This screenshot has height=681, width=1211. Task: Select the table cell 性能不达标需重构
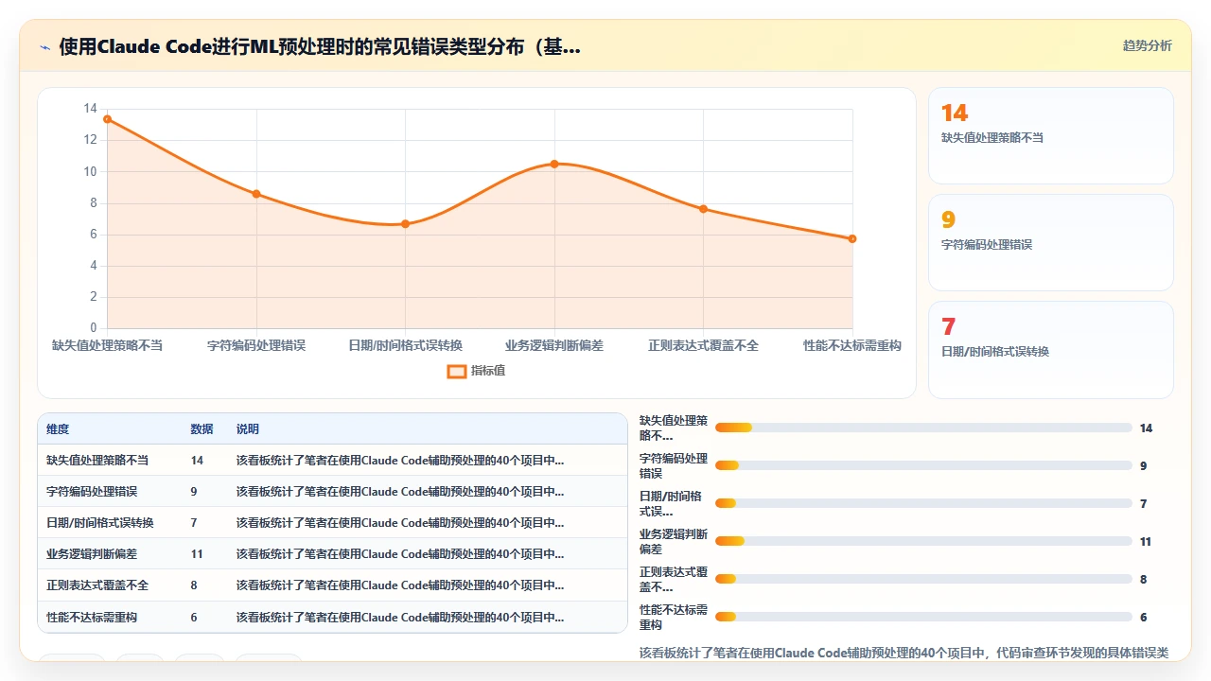[92, 618]
